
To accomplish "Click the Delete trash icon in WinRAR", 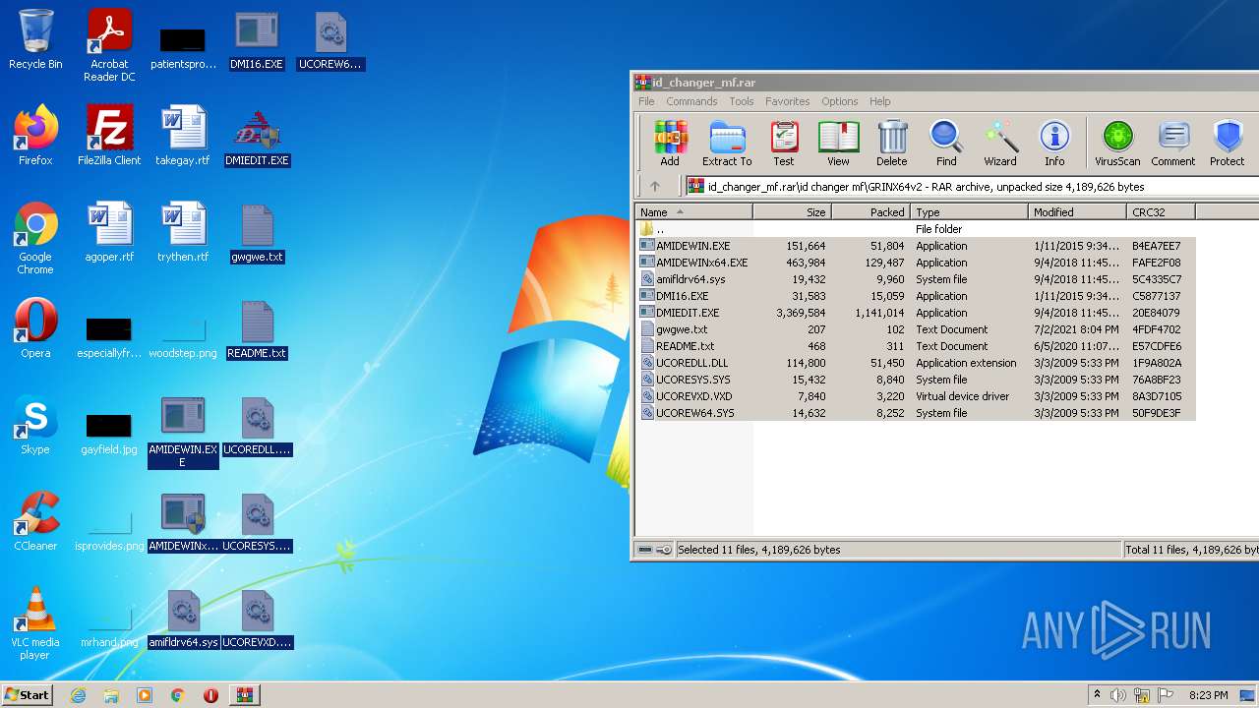I will 892,144.
